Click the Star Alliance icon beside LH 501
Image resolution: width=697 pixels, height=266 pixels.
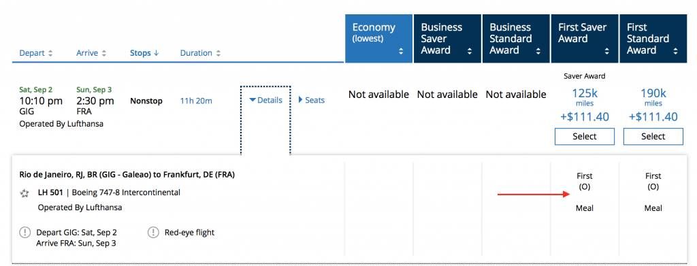coord(25,193)
